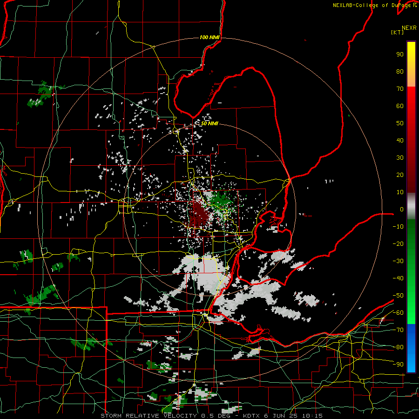Click the [KT] units label
The width and height of the screenshot is (419, 419).
coord(398,32)
